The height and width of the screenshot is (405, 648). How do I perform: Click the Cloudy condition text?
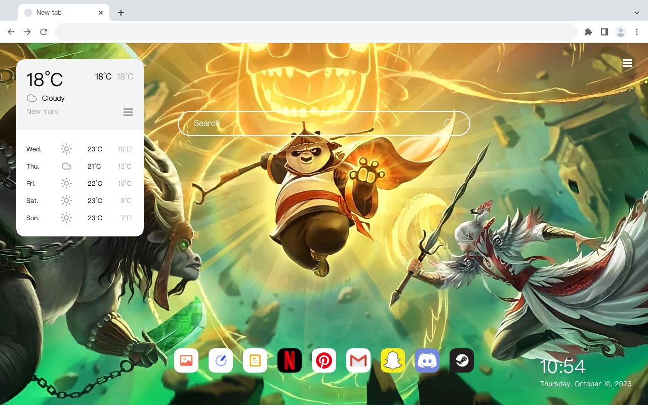click(53, 98)
